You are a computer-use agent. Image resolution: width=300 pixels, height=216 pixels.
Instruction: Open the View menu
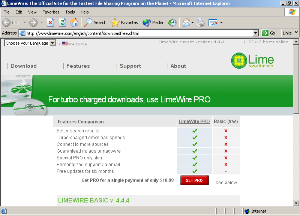coord(32,12)
